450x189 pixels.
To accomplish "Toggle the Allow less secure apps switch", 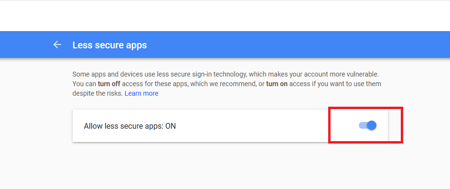I will (368, 125).
